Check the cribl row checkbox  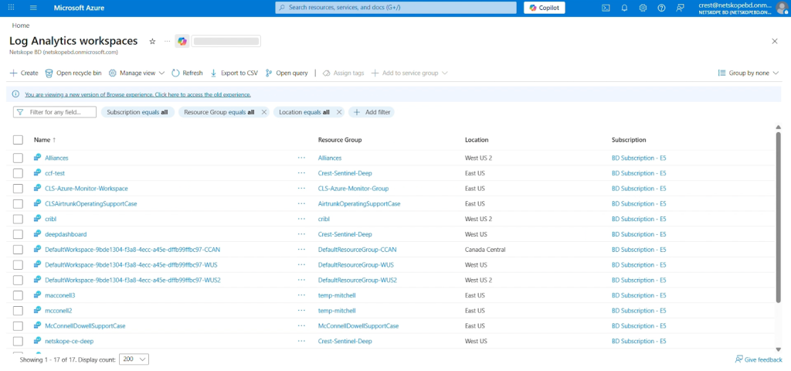pyautogui.click(x=19, y=219)
